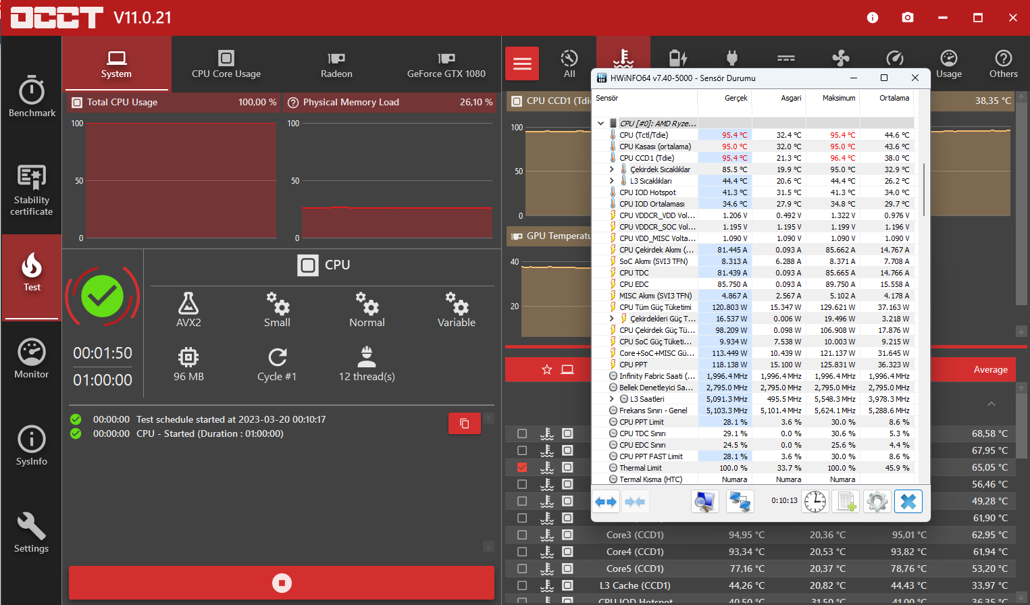Uncheck the red checkbox in the 65,05 °C row
The image size is (1030, 605).
(522, 467)
